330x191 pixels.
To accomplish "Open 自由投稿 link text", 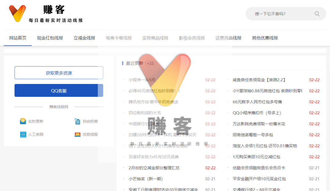I will [90, 121].
